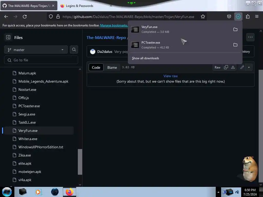Click the Raw button

coord(217,67)
